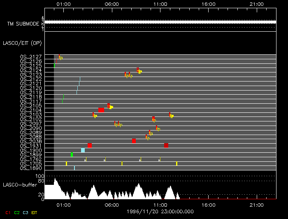Select the OS_2097 row label

pos(31,123)
